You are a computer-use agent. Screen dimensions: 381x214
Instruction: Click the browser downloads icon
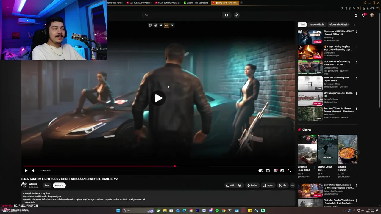368,8
